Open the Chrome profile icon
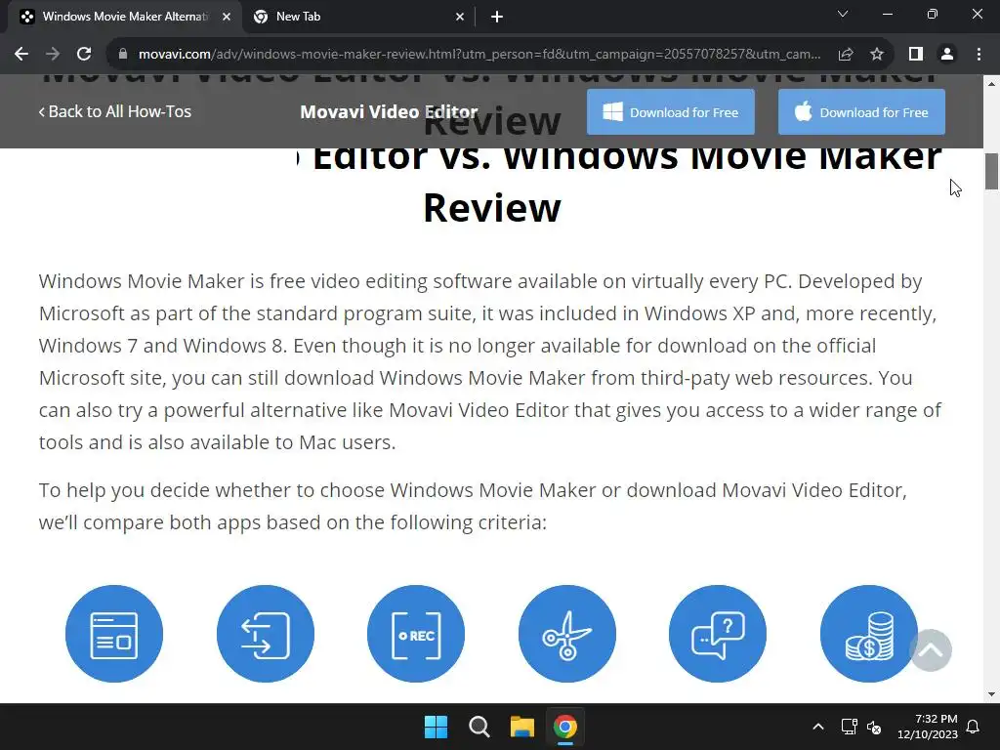Image resolution: width=1000 pixels, height=750 pixels. 947,55
